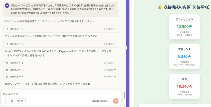Select the アフィリエイト 12,900円 revenue card
Image resolution: width=211 pixels, height=107 pixels.
point(184,27)
